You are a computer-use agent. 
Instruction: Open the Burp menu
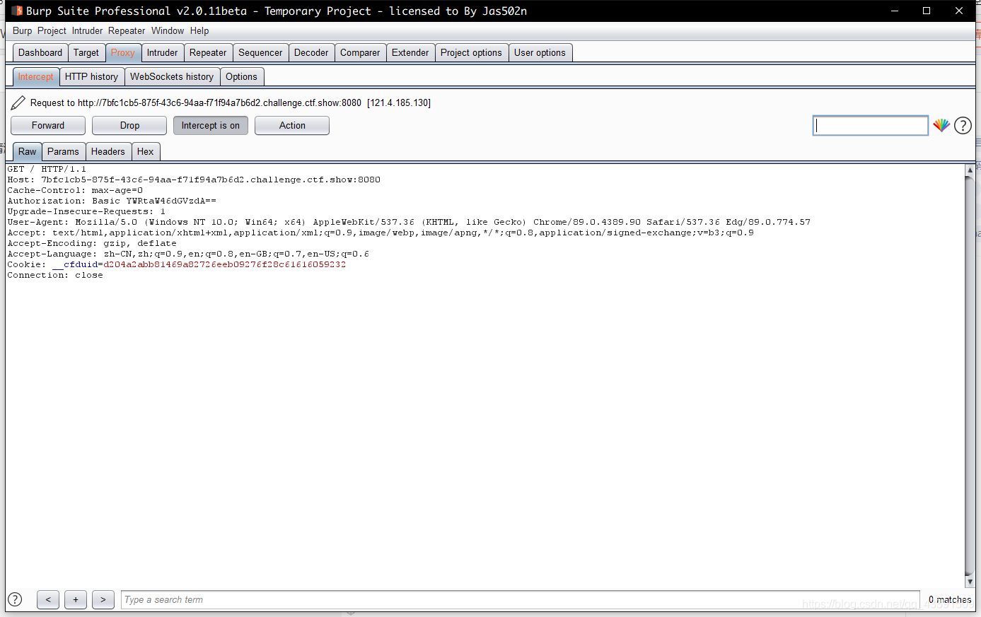pyautogui.click(x=22, y=30)
